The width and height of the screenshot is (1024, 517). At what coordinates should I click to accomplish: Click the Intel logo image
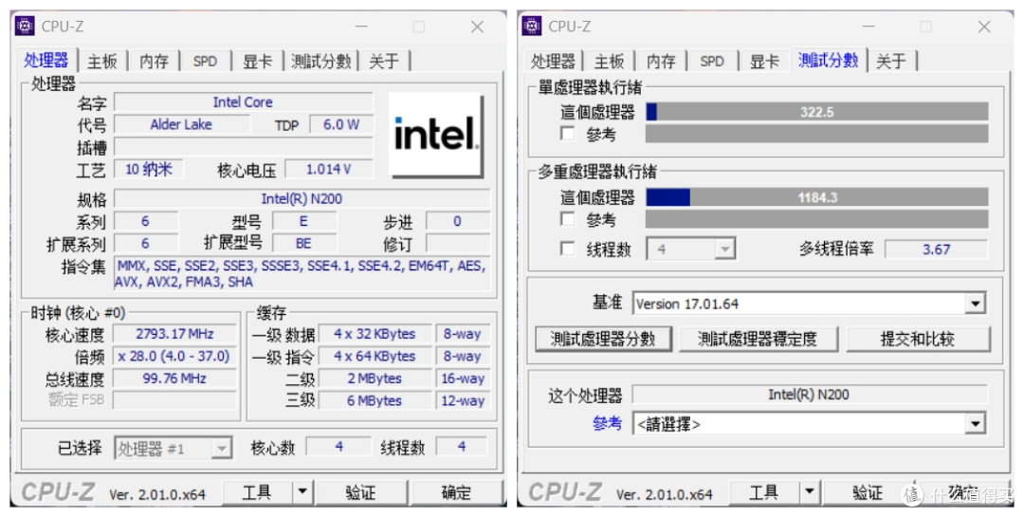pos(436,135)
